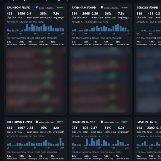
Task: Enable noise reduction for Dighton FD/PD
Action: tap(102, 122)
